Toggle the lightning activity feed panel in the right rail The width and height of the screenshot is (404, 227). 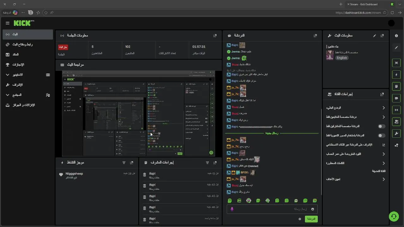click(396, 75)
